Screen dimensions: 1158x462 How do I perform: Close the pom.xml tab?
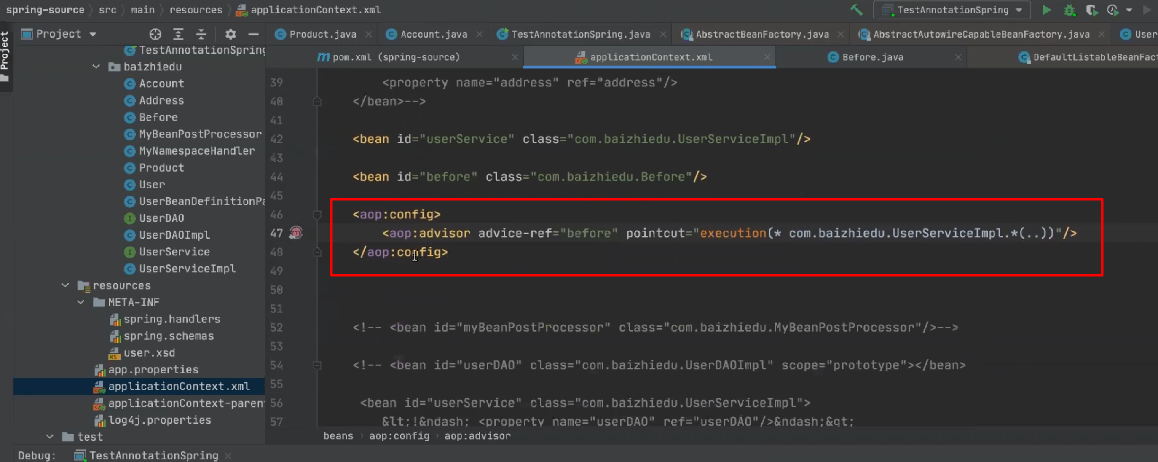[x=515, y=57]
